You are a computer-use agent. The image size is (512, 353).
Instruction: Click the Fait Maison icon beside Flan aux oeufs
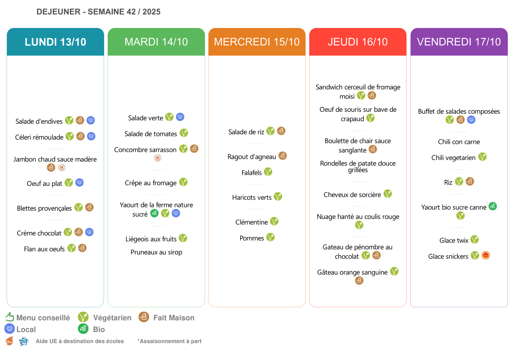pyautogui.click(x=82, y=248)
